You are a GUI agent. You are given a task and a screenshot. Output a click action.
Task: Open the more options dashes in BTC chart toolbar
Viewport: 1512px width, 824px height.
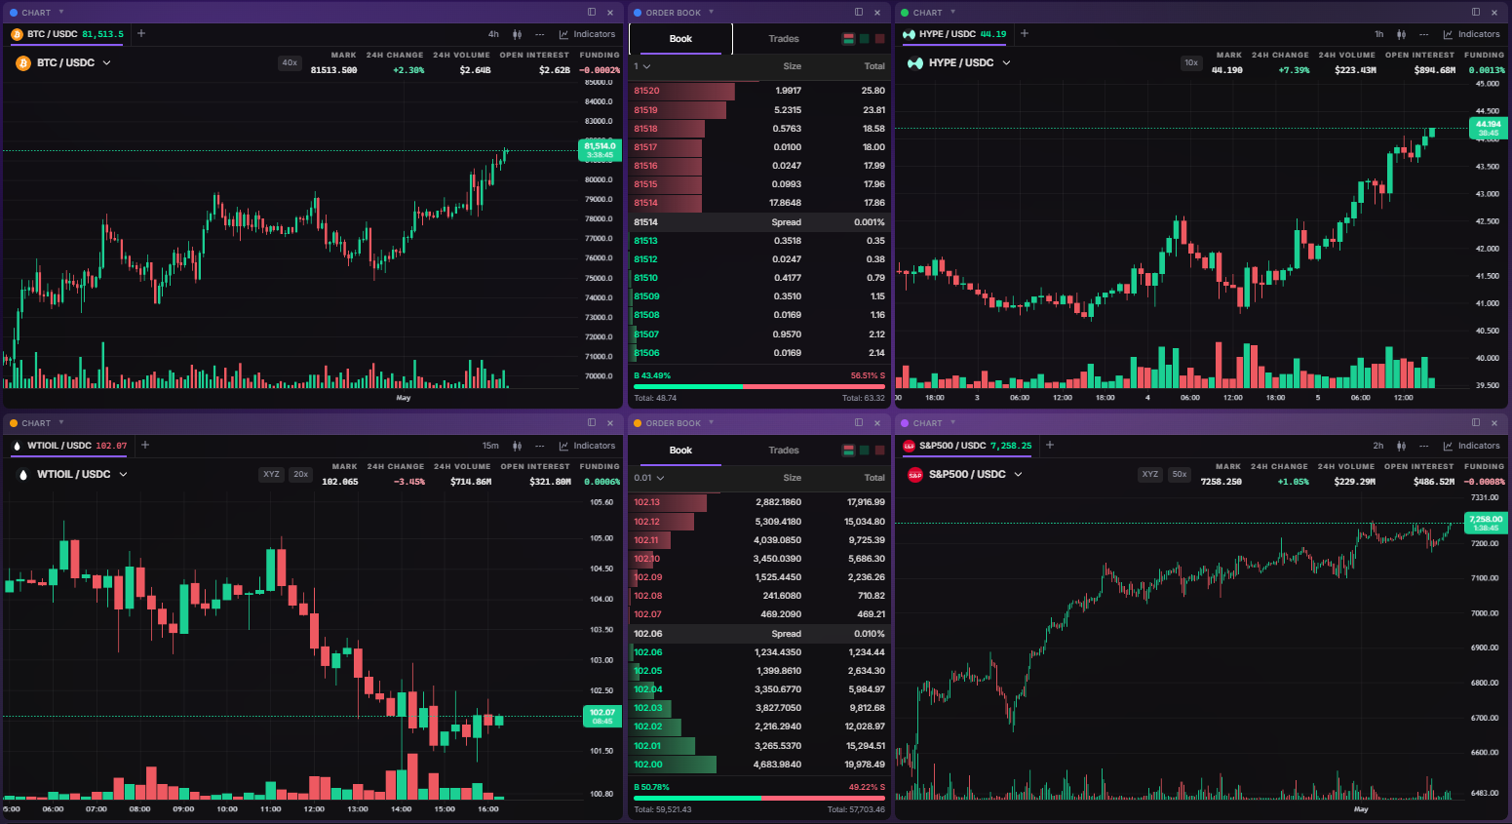coord(540,34)
